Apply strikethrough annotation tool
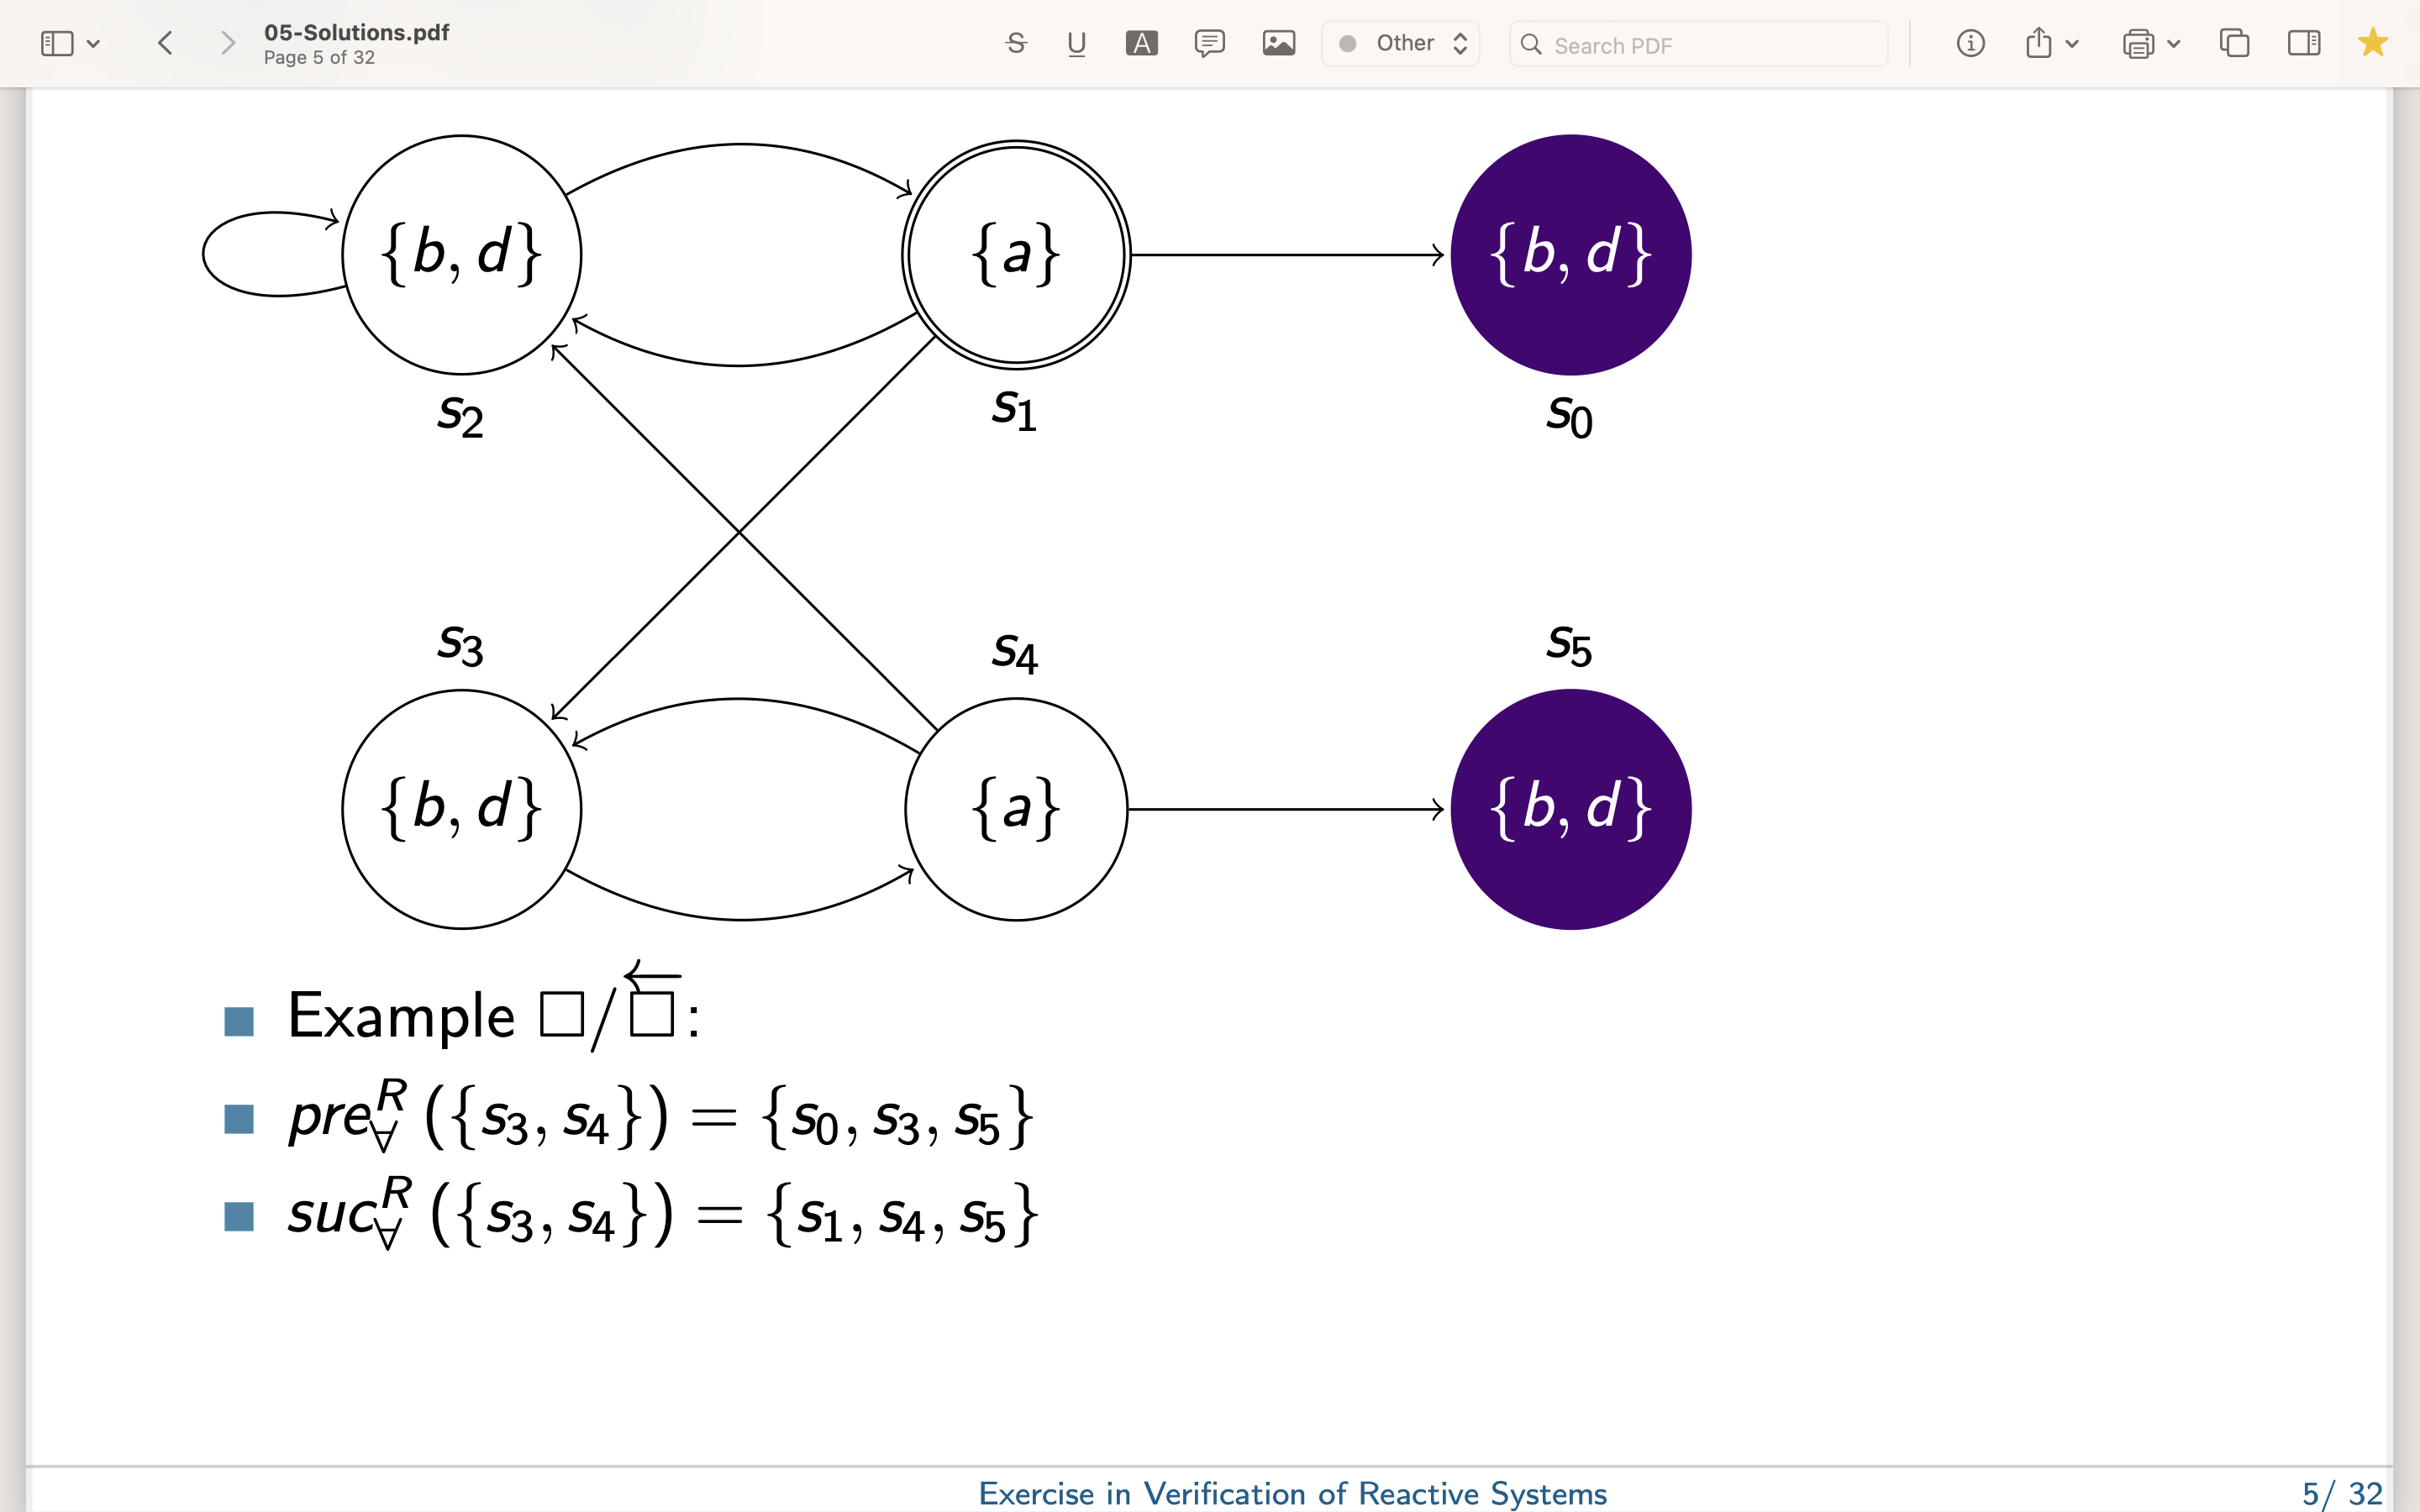2420x1512 pixels. pyautogui.click(x=1016, y=43)
